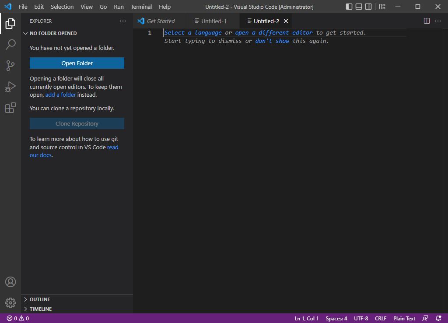Close the VS Code window

[437, 7]
